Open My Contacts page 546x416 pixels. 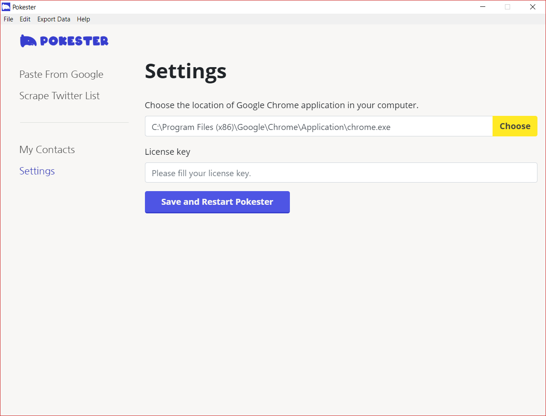coord(47,150)
